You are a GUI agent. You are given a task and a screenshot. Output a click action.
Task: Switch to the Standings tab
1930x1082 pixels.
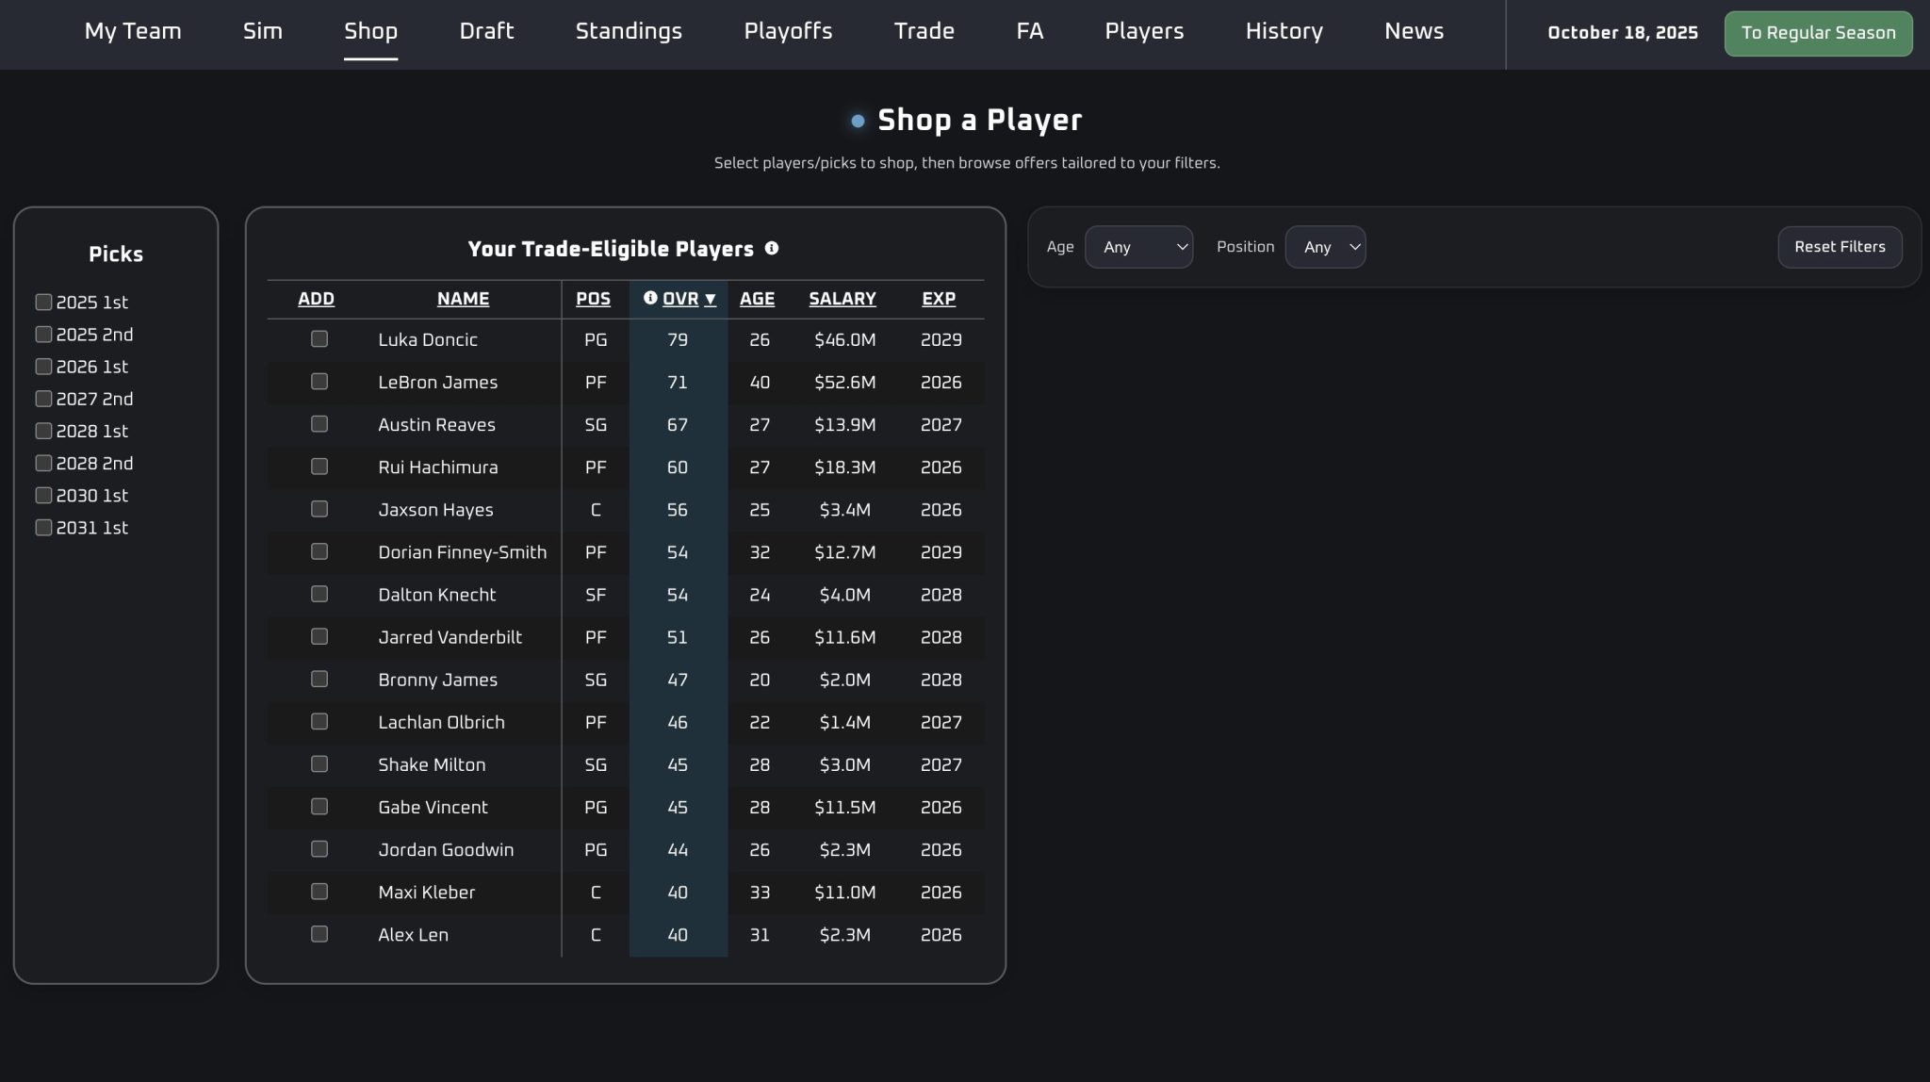tap(629, 31)
